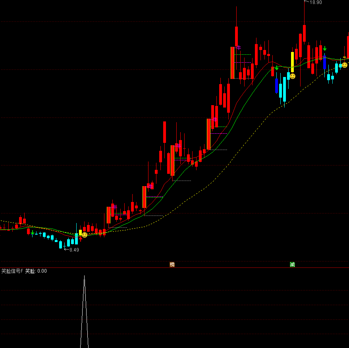Viewport: 349px width, 348px height.
Task: Click the green down arrow above rightmost blue candle
Action: 325,49
